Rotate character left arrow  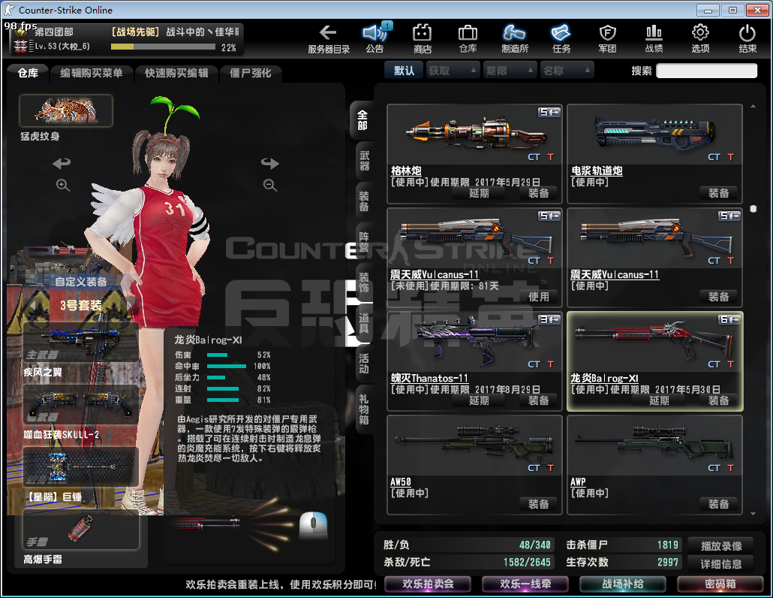pyautogui.click(x=62, y=163)
